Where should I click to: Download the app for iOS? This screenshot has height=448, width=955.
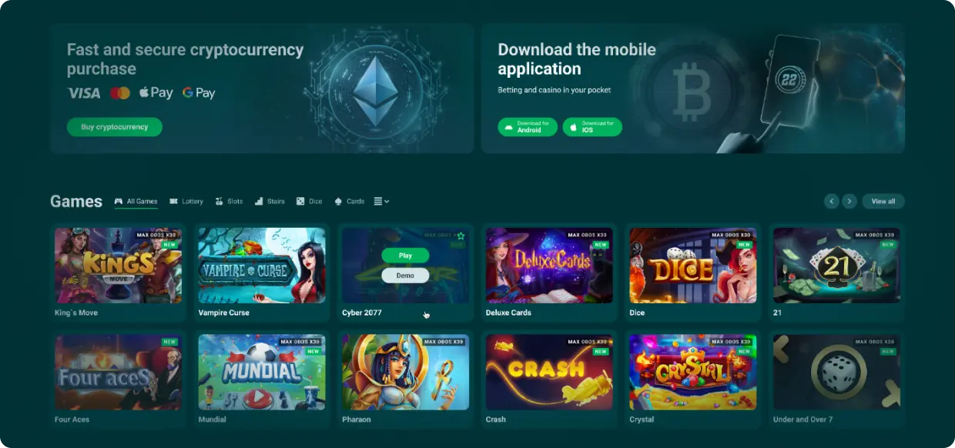[592, 127]
